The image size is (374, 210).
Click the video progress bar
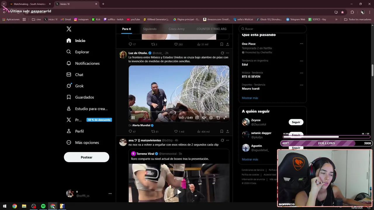coord(179,112)
